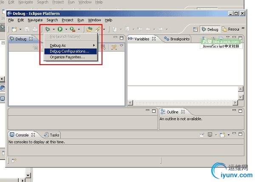Click the Open Perspective icon
This screenshot has width=255, height=182.
click(x=195, y=29)
